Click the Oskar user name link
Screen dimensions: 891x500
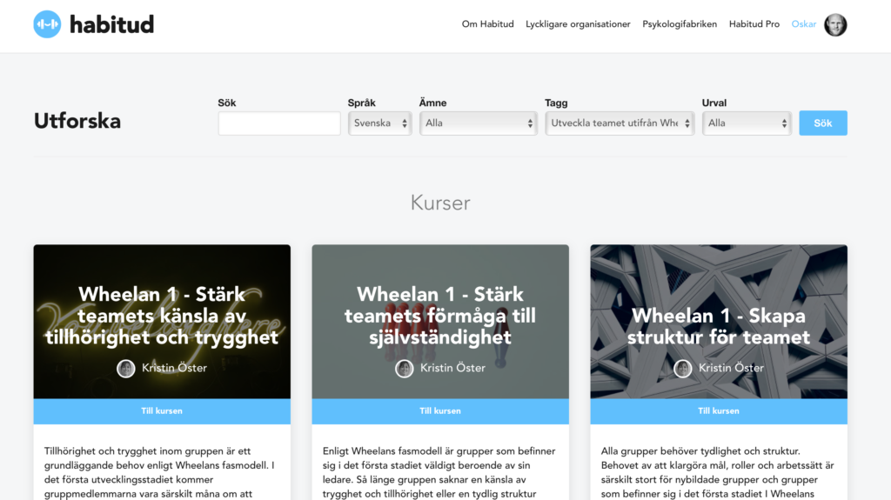point(803,24)
